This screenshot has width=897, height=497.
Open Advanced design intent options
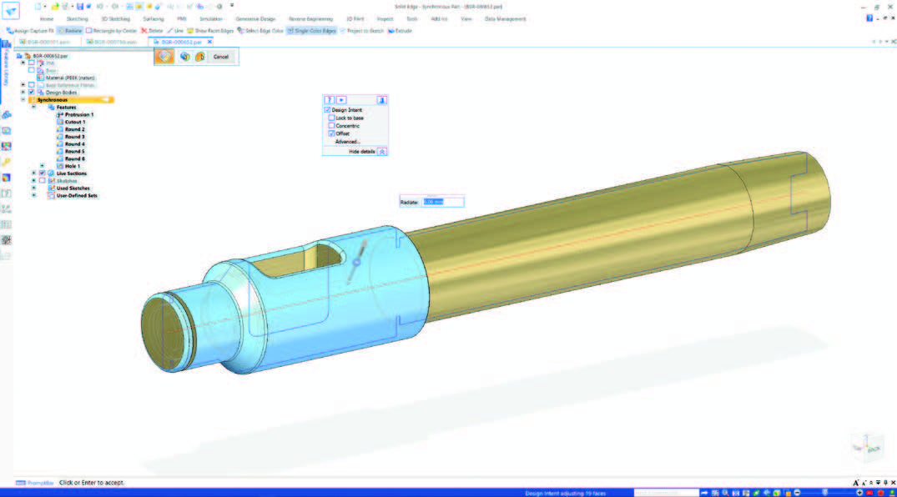coord(347,142)
